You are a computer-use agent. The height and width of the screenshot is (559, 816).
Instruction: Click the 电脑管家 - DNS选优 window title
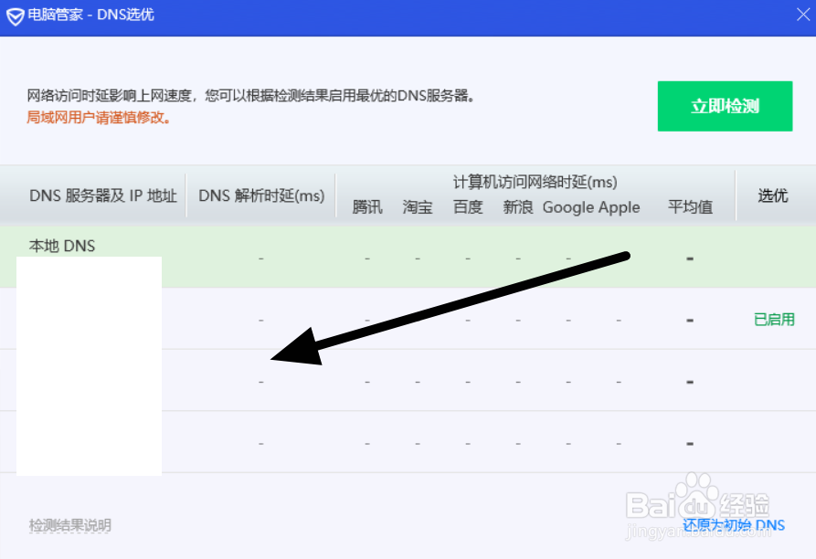tap(90, 15)
